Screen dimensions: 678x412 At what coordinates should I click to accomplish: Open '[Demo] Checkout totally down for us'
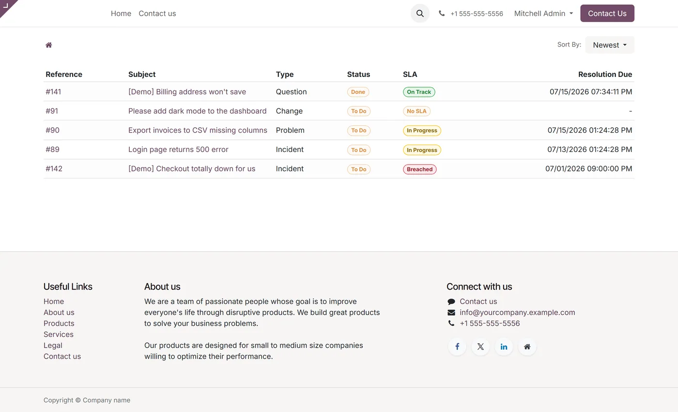(192, 169)
